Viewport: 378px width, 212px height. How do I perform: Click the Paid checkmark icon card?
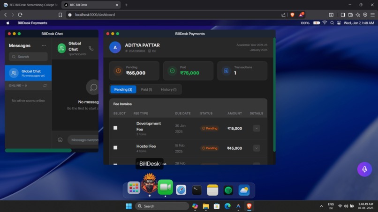[x=173, y=71]
